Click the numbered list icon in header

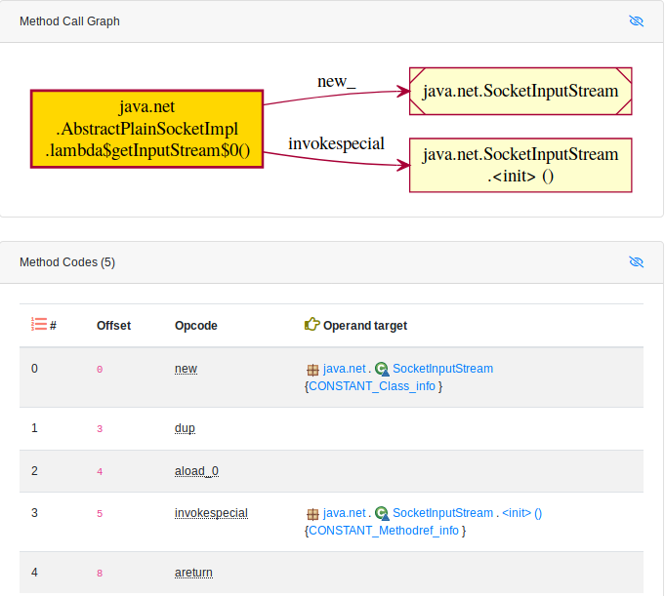click(x=39, y=324)
